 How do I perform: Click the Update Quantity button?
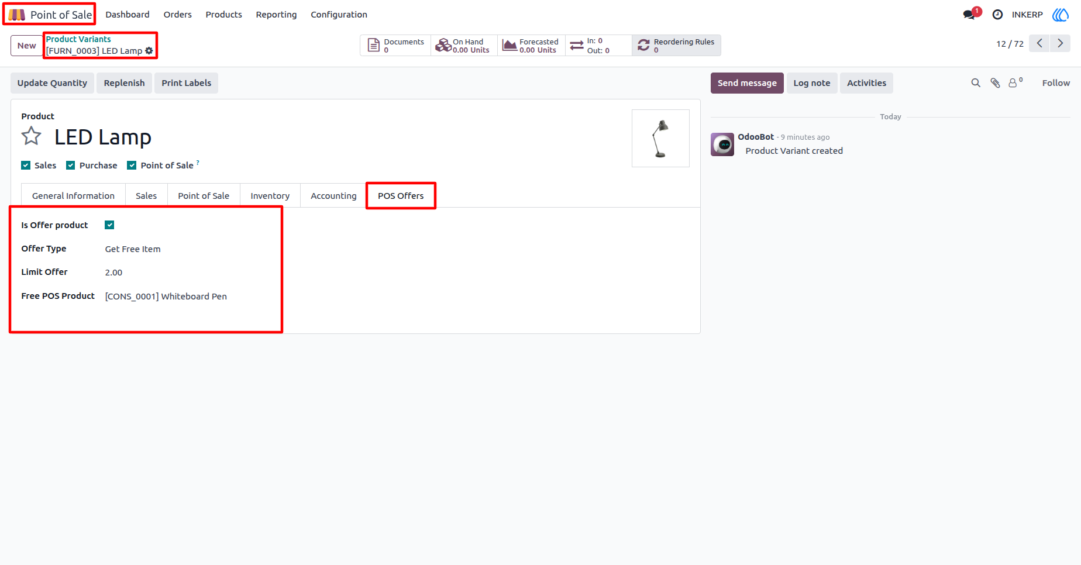click(52, 83)
